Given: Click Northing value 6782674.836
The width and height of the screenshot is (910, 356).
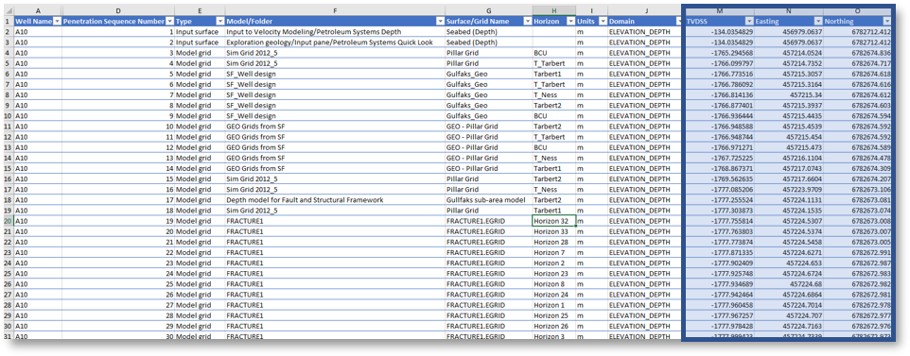Looking at the screenshot, I should tap(857, 52).
